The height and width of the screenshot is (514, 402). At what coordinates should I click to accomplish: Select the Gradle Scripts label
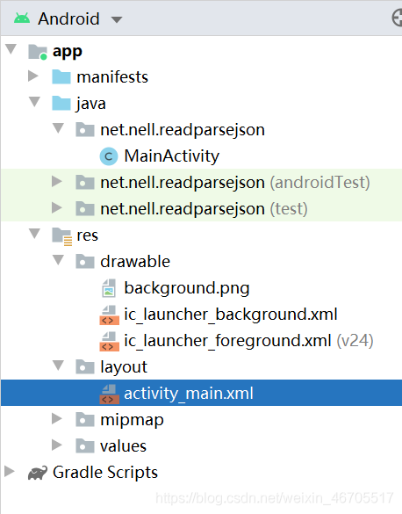pos(105,473)
